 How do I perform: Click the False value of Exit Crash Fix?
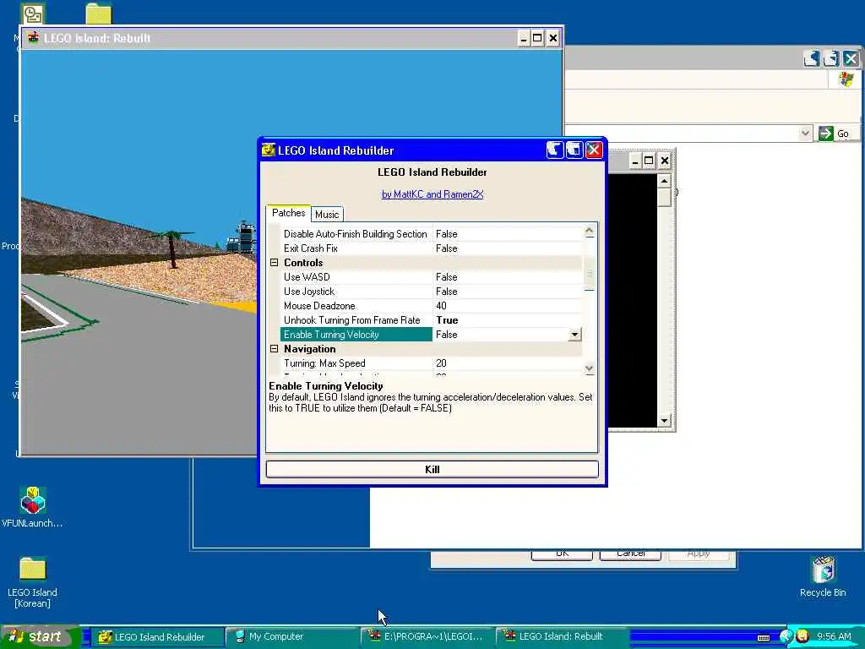pos(446,248)
